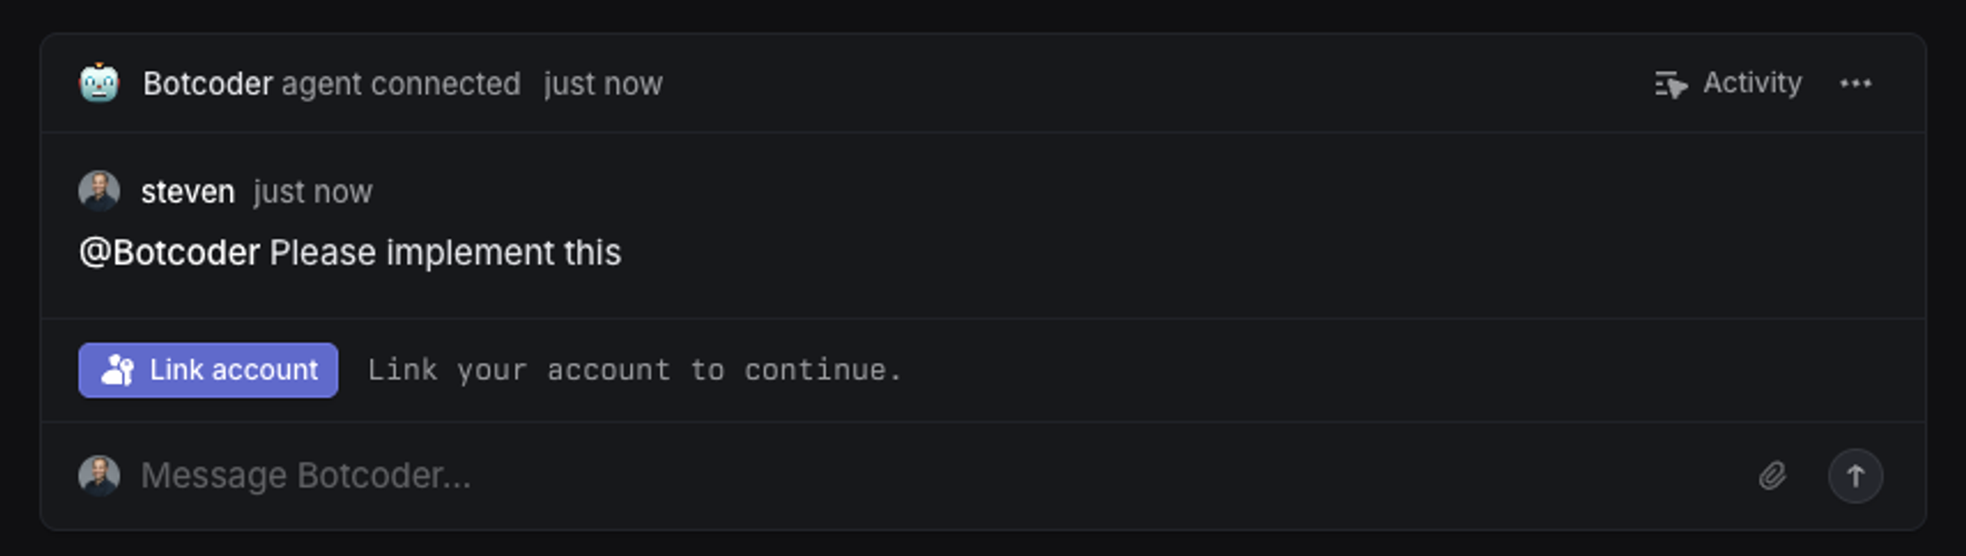Screen dimensions: 1966x556
Task: Click the people icon inside Link account
Action: pyautogui.click(x=117, y=370)
